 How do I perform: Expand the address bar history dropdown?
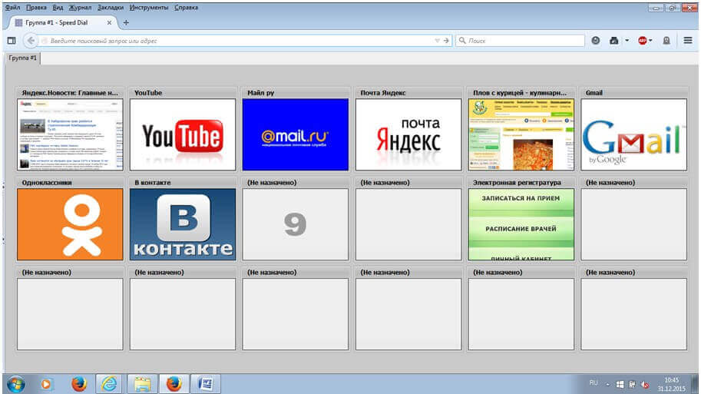[437, 40]
